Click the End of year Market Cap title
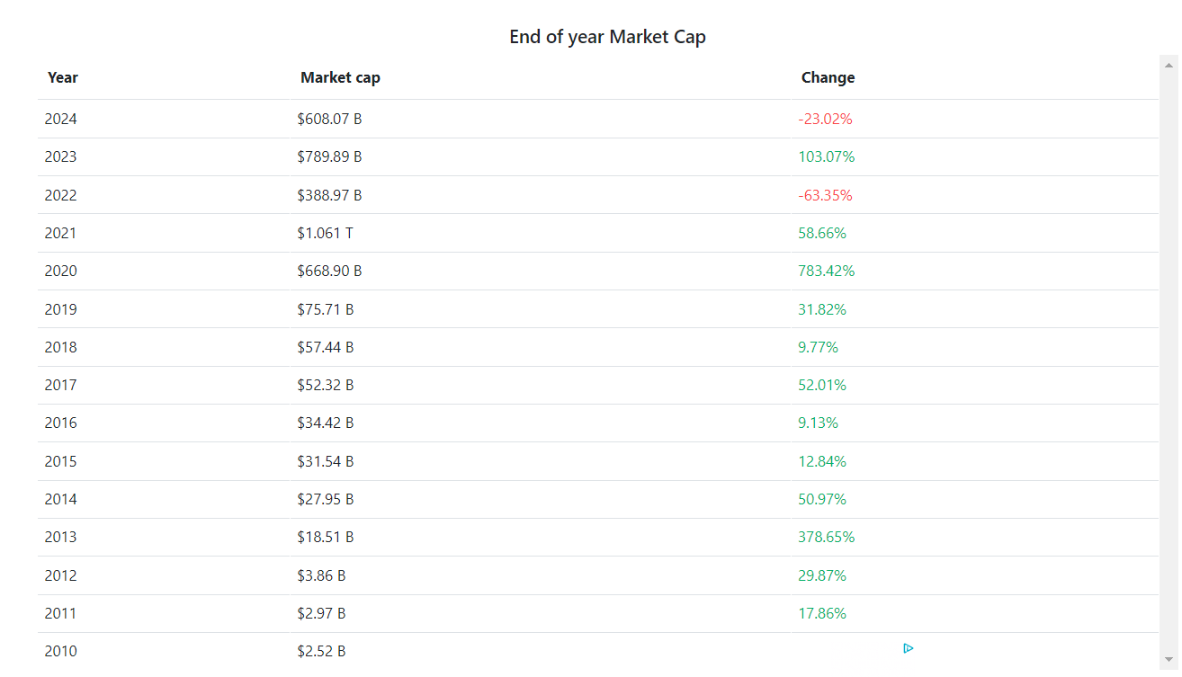This screenshot has height=677, width=1182. [x=607, y=37]
